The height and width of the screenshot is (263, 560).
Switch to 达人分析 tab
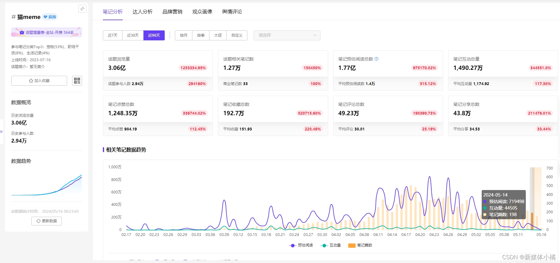pyautogui.click(x=143, y=12)
